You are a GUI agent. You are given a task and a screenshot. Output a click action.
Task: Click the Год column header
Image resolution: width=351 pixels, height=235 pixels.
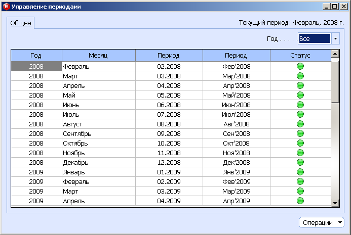(x=36, y=55)
